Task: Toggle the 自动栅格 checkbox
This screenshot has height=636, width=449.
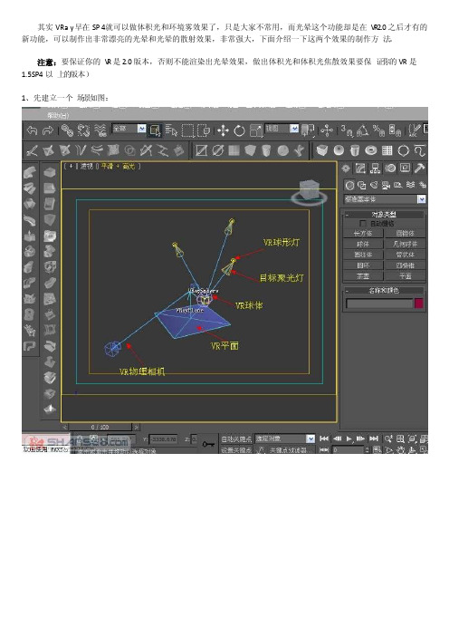Action: pos(363,224)
